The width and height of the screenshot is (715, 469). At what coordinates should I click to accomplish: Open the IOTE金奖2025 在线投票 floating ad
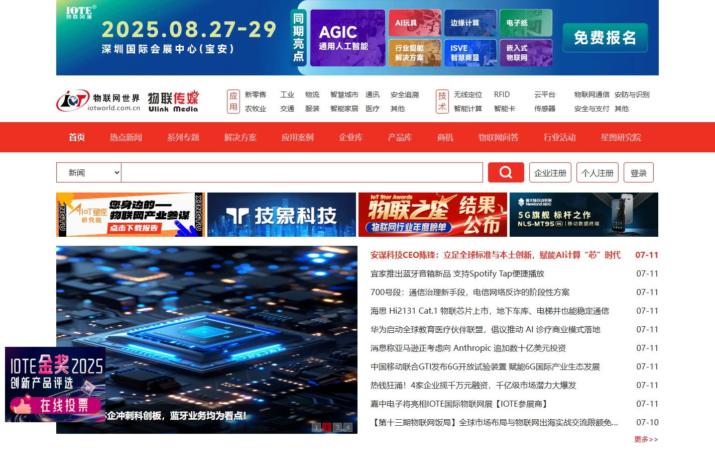pos(55,385)
